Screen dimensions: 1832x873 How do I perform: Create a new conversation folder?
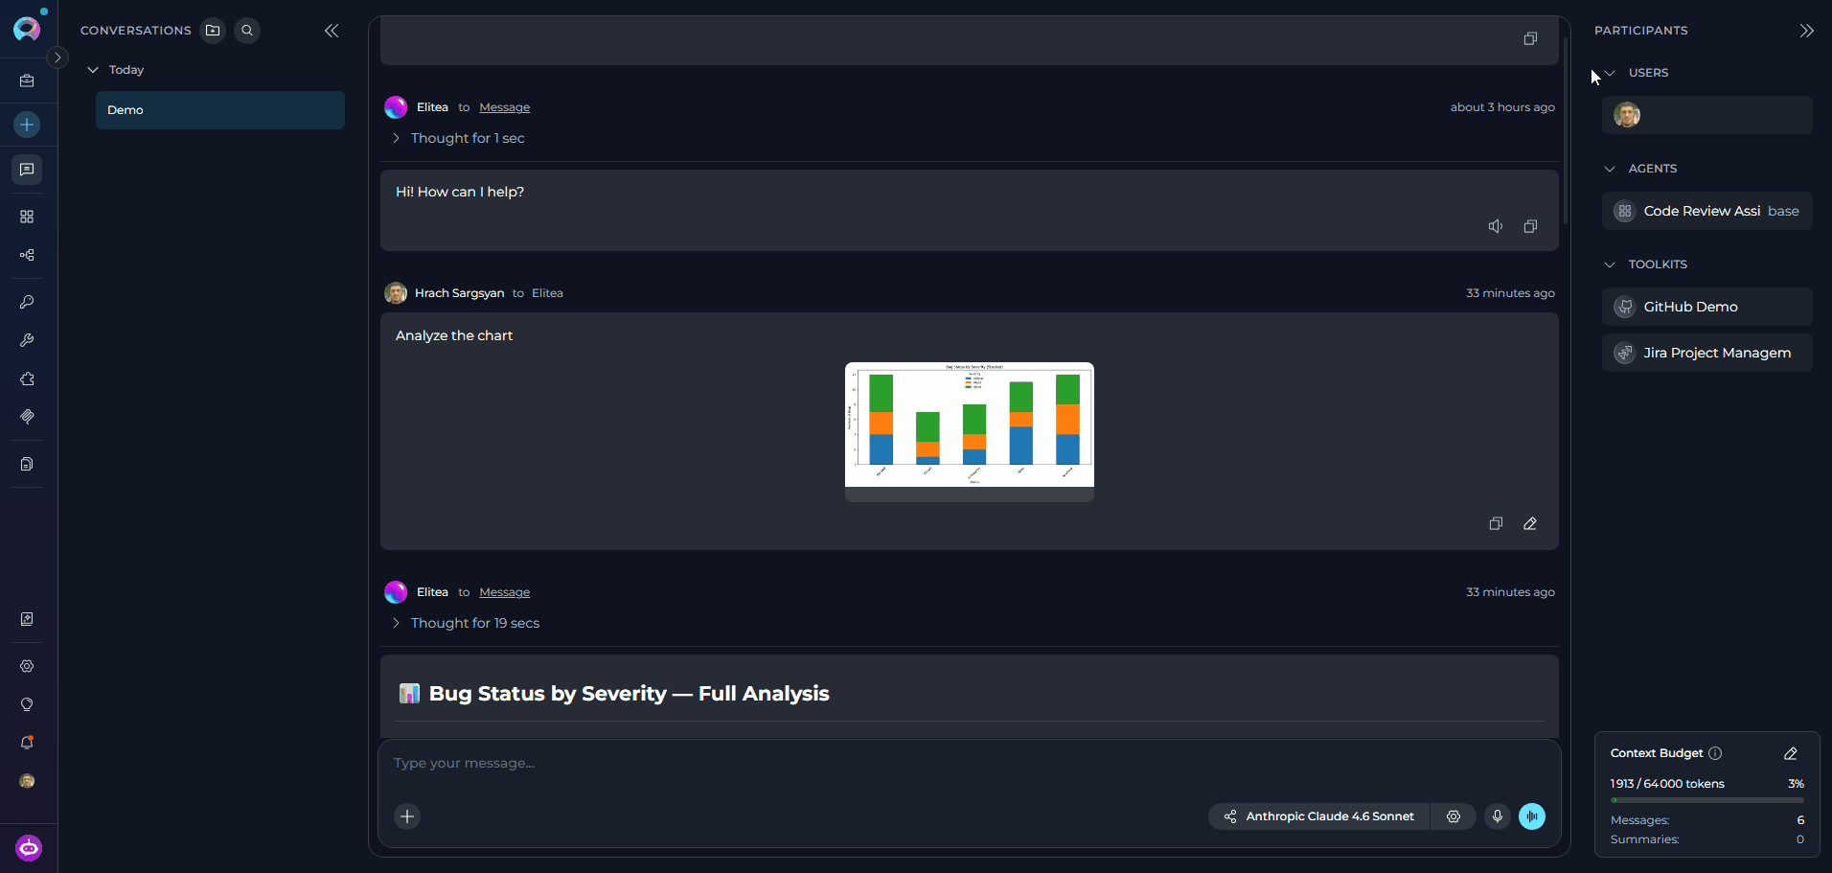point(213,31)
